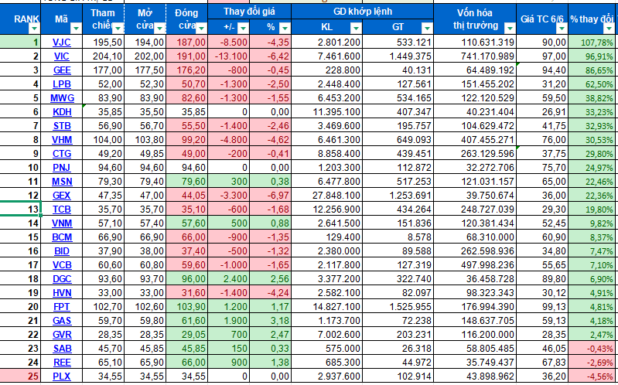Select the GD khớp lệnh header cell
The image size is (618, 385).
[x=363, y=12]
